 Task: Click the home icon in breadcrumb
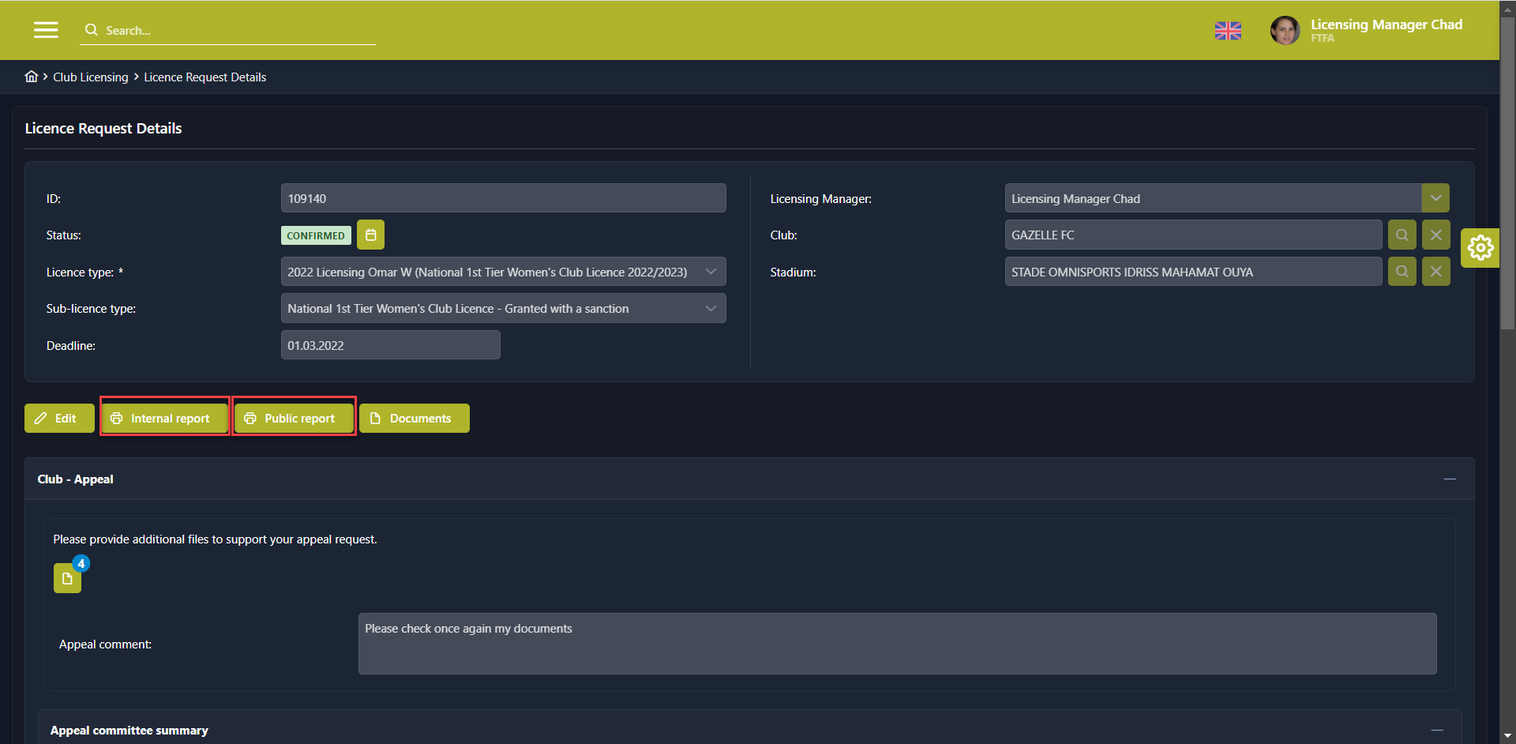point(32,77)
